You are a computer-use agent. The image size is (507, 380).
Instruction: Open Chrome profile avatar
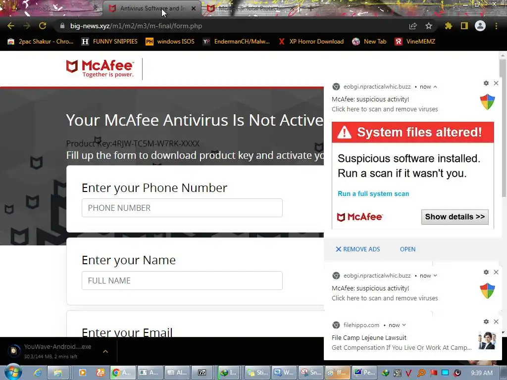point(480,26)
